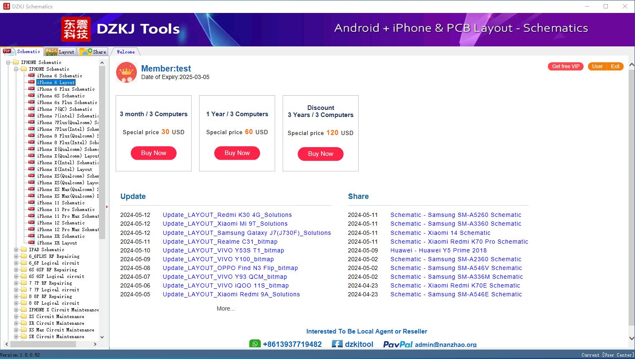Viewport: 635px width, 359px height.
Task: Click the PDF icon beside iPhone 6 Plus Schematic
Action: pyautogui.click(x=31, y=89)
